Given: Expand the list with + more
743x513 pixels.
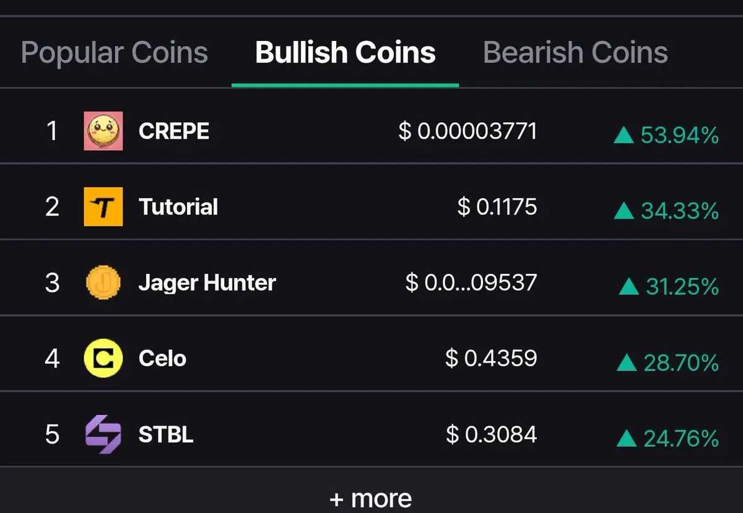Looking at the screenshot, I should [371, 498].
